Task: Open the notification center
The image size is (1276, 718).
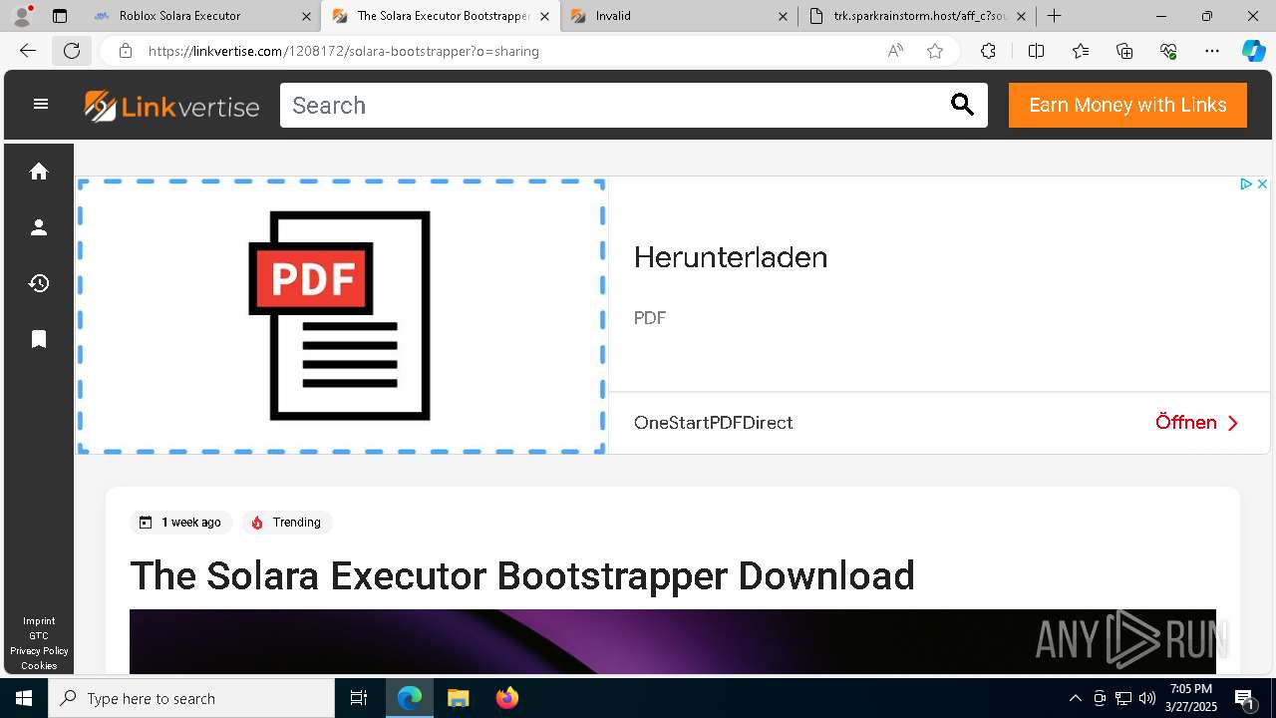Action: click(x=1245, y=698)
